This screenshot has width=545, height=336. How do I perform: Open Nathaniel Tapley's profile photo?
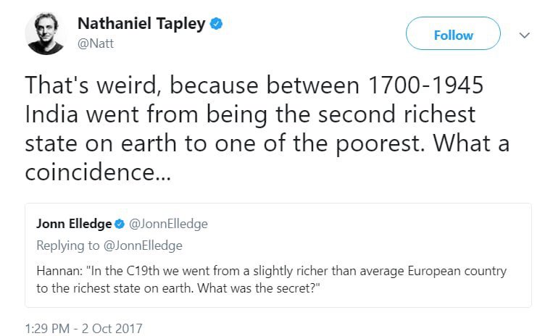pyautogui.click(x=46, y=32)
